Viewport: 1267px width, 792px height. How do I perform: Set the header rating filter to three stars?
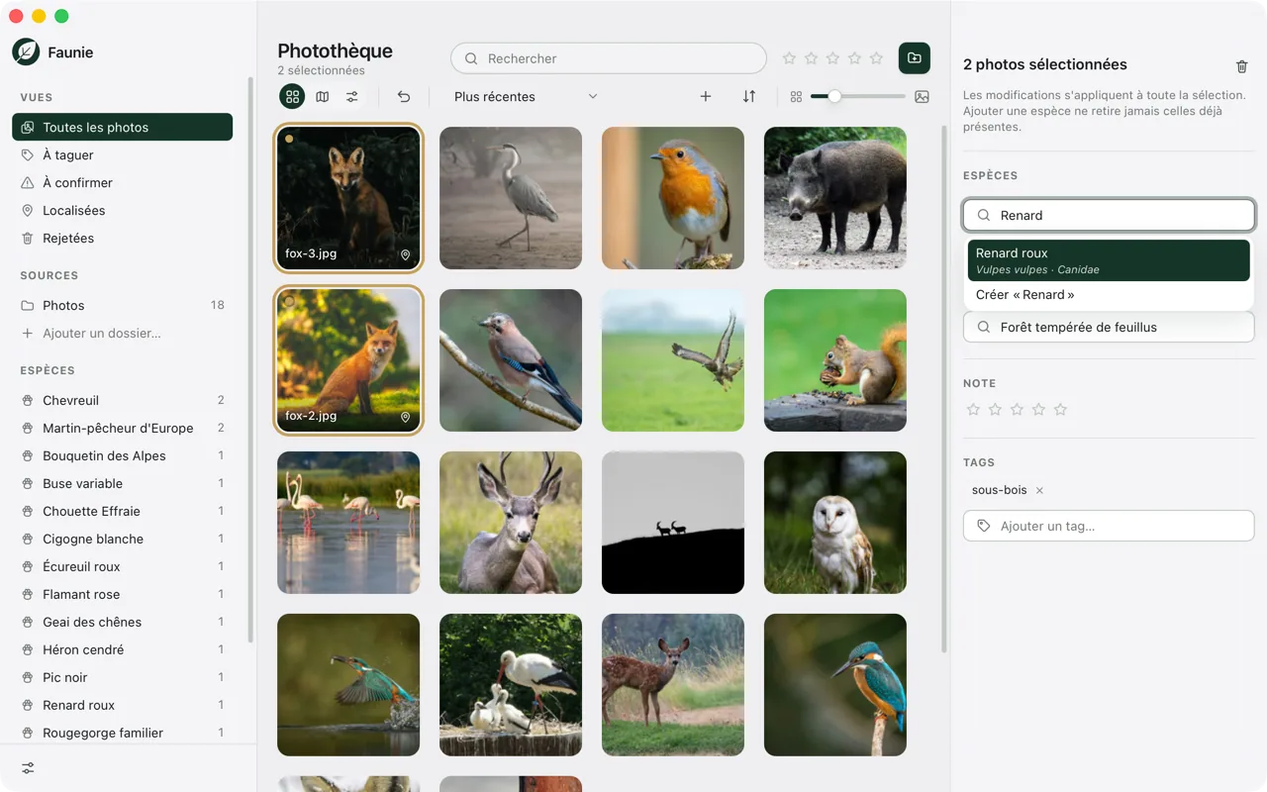click(x=832, y=58)
